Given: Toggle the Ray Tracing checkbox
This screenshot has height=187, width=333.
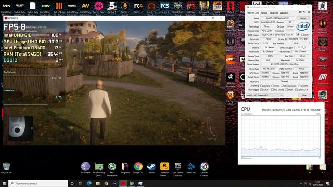Looking at the screenshot, I should (x=273, y=90).
